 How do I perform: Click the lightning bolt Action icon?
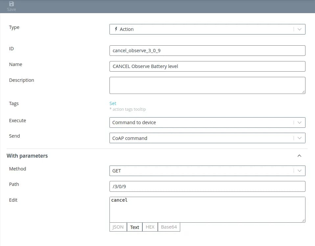116,29
